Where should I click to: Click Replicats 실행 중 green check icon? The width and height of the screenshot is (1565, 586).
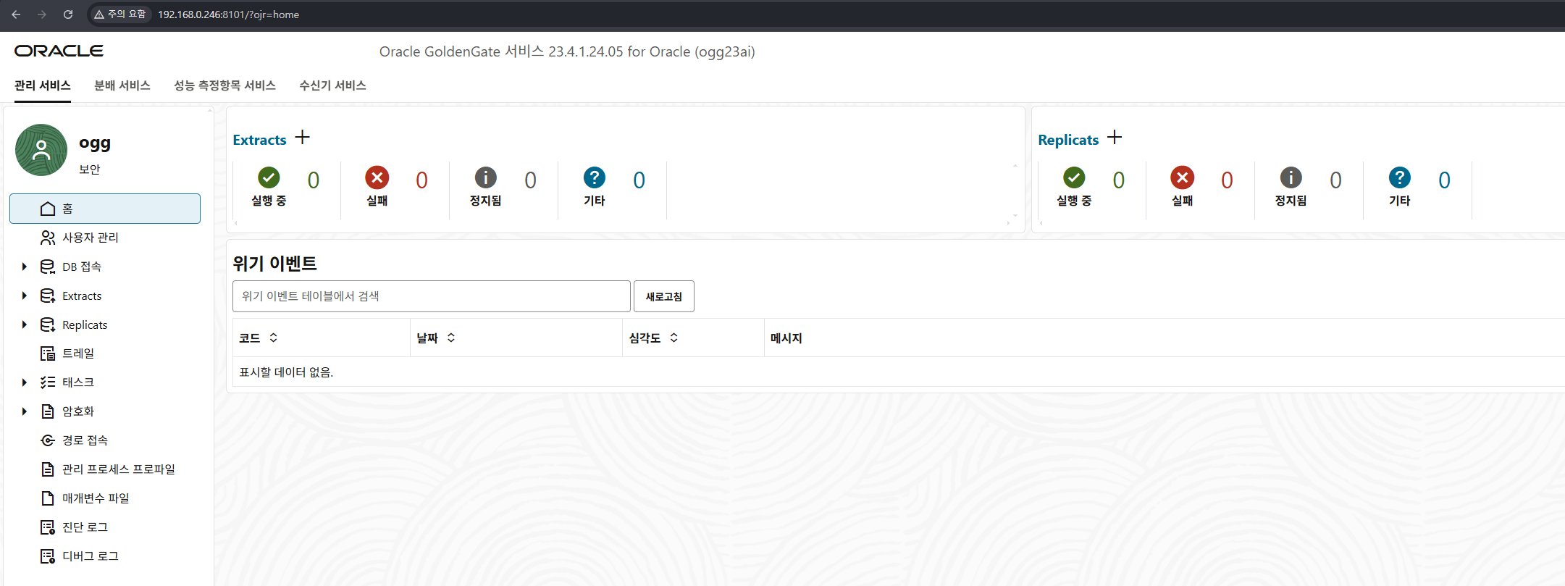[x=1074, y=177]
